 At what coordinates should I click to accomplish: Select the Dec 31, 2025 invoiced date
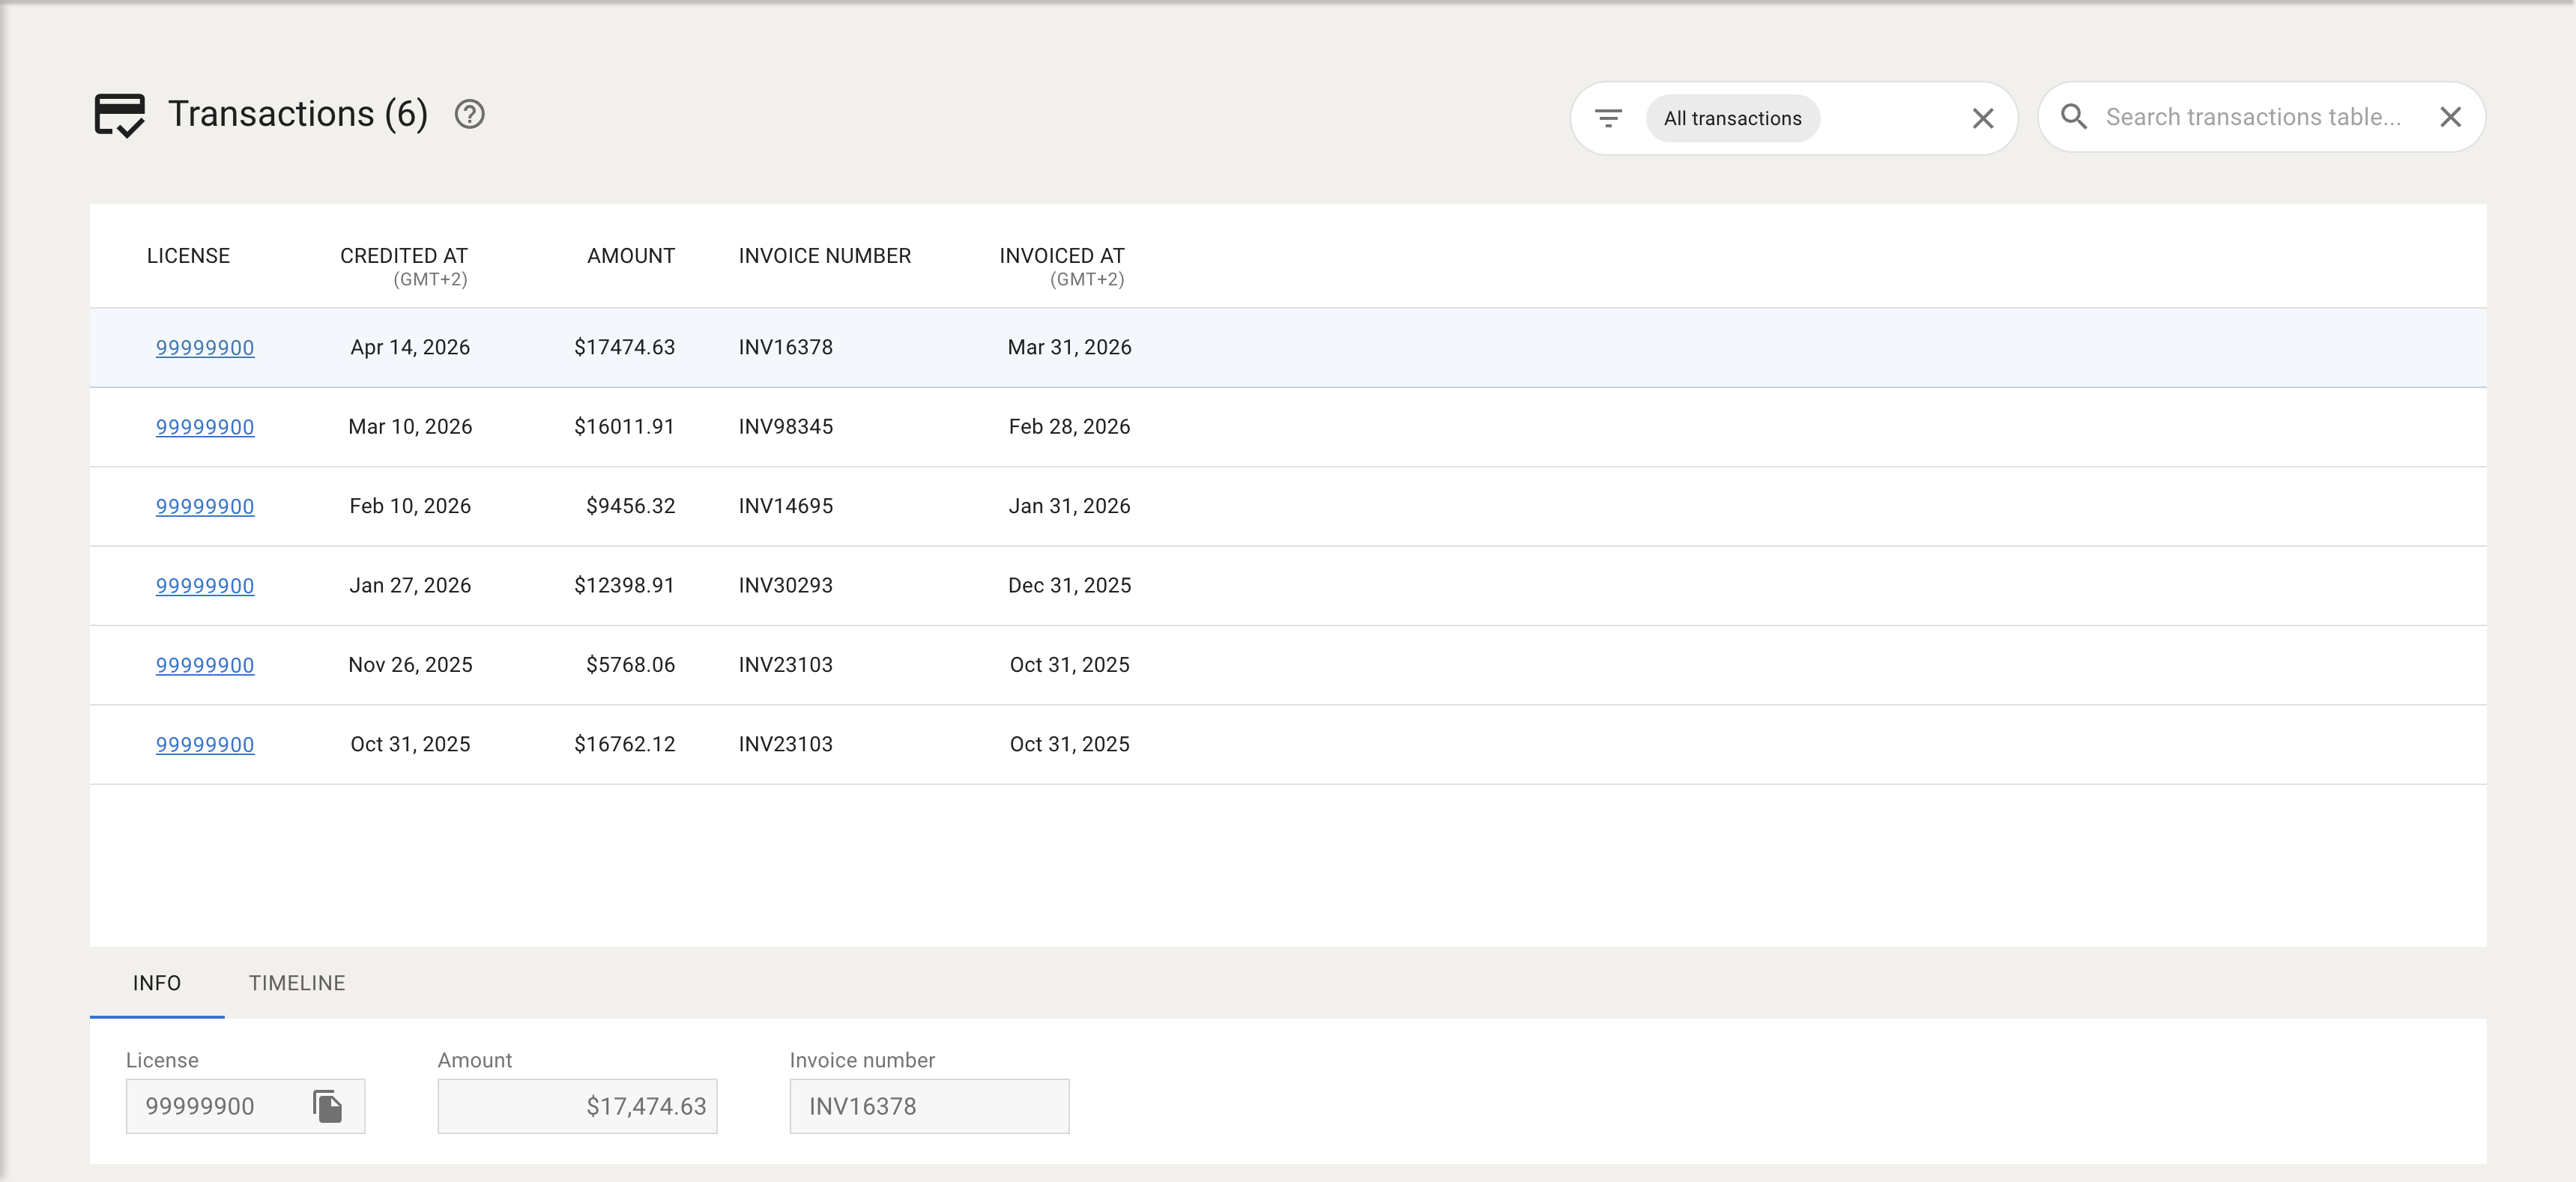coord(1069,585)
